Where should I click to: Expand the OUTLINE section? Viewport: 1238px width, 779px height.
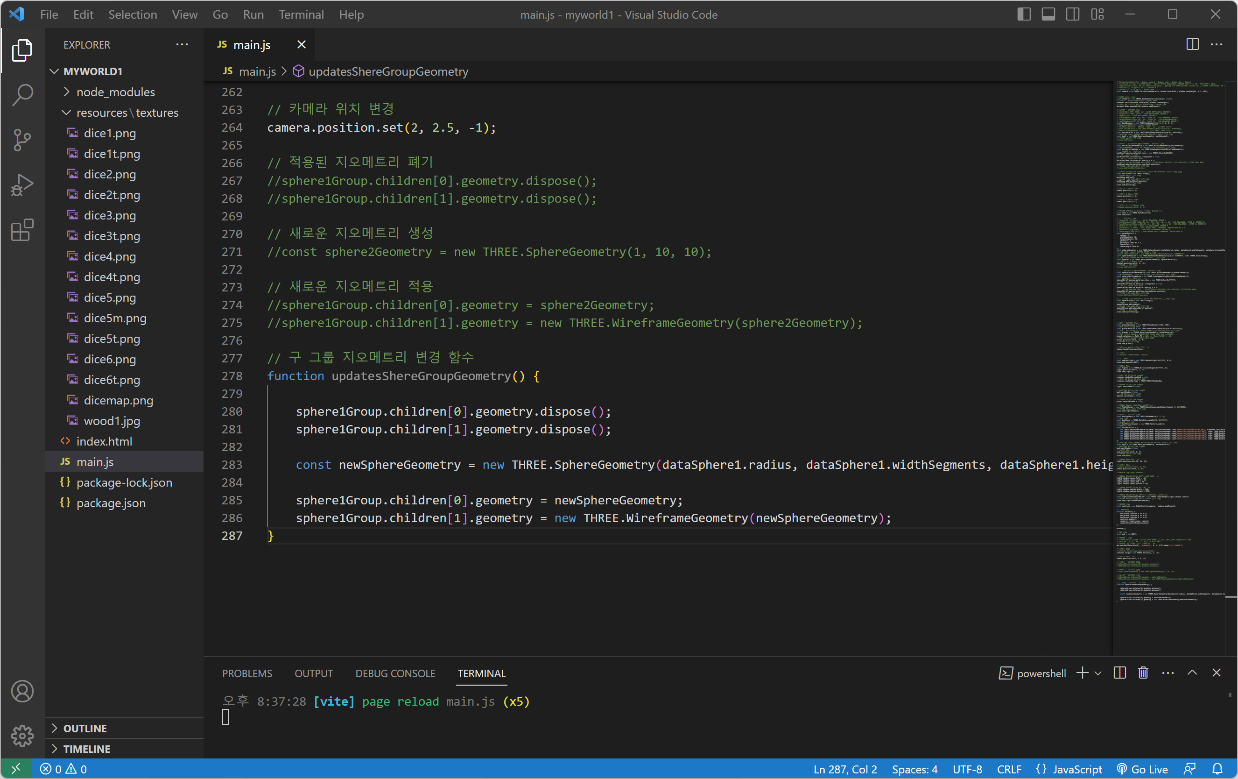[x=85, y=728]
